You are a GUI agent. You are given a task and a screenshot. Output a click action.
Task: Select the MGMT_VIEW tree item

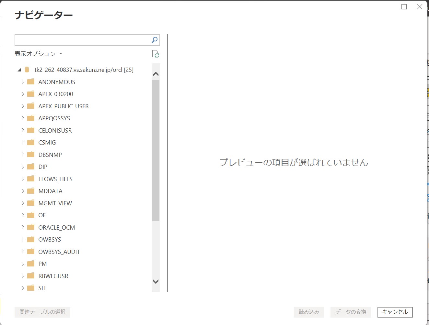coord(55,203)
